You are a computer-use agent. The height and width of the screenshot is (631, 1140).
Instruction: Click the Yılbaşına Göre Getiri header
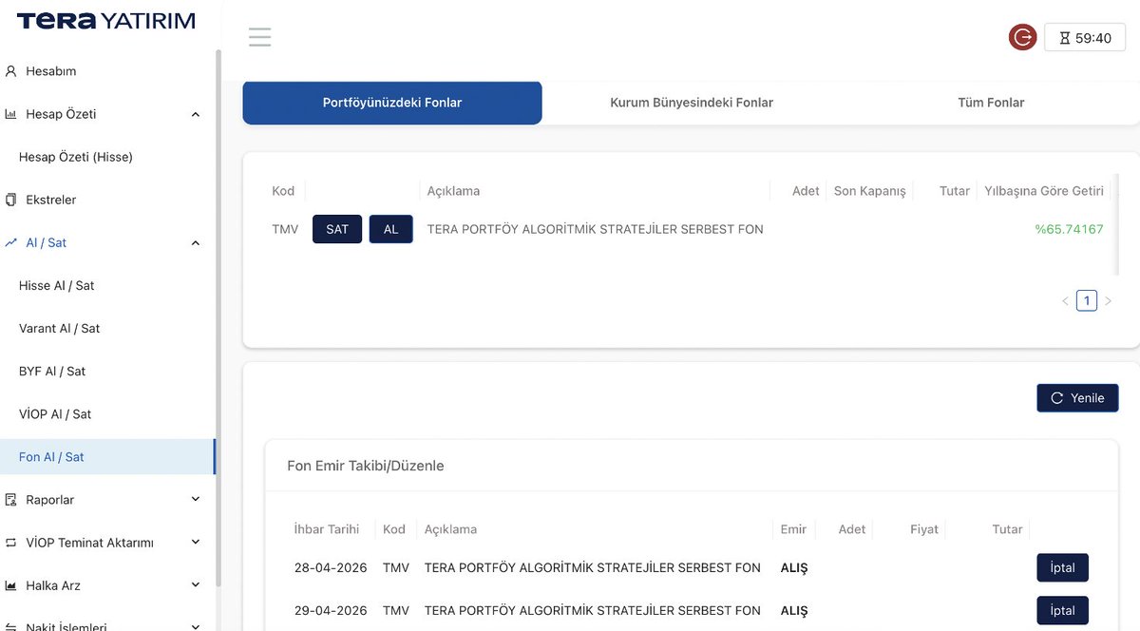click(x=1044, y=191)
